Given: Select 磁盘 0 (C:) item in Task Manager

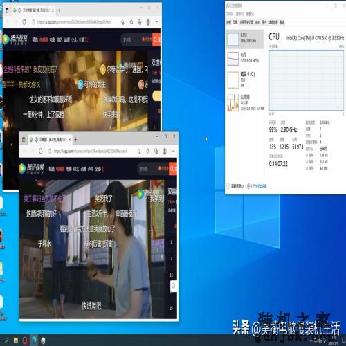Looking at the screenshot, I should tap(245, 80).
